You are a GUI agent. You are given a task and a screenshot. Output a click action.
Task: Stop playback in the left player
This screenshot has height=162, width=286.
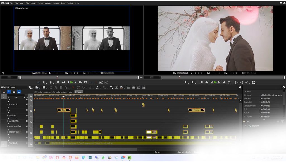click(x=58, y=82)
